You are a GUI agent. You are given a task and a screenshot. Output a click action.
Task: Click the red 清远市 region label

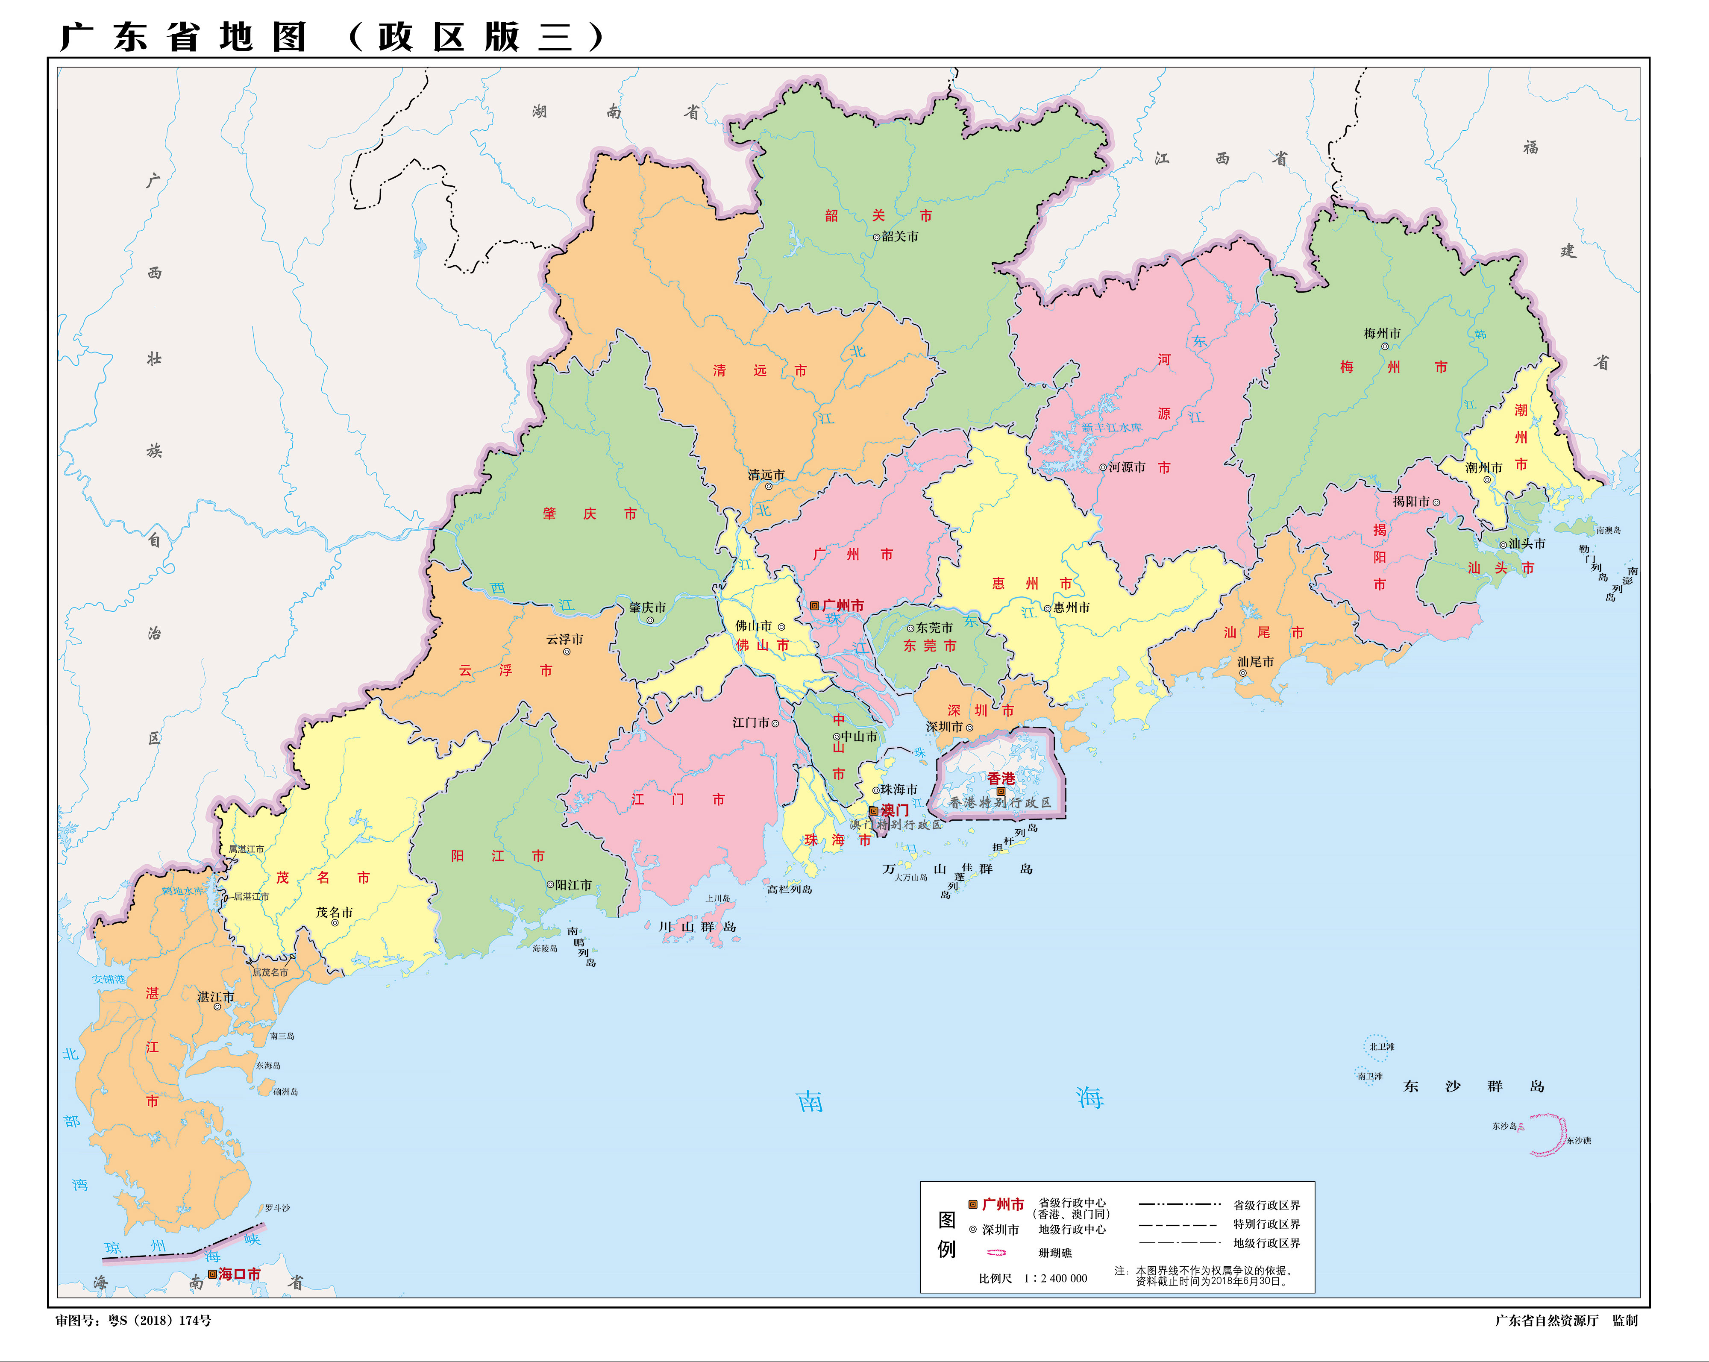(759, 370)
